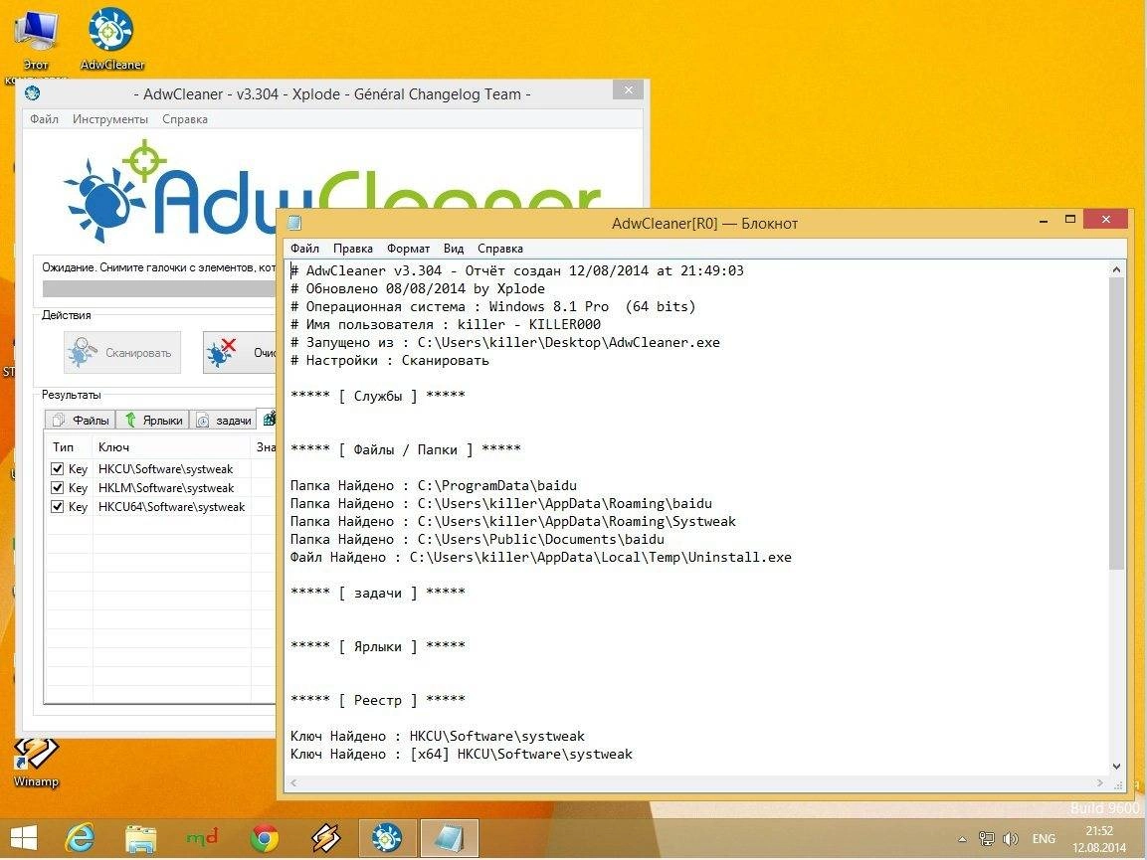
Task: Switch to Notepad taskbar button
Action: (449, 838)
